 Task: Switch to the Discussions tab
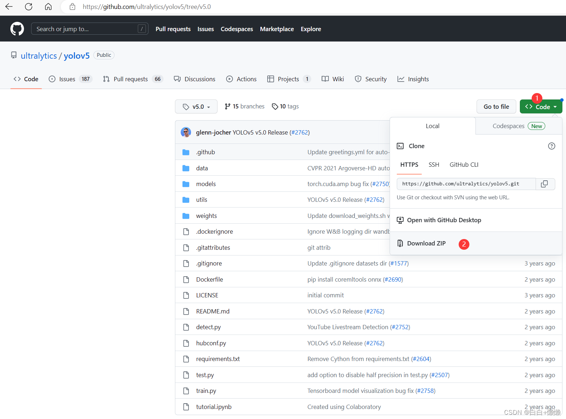click(195, 79)
